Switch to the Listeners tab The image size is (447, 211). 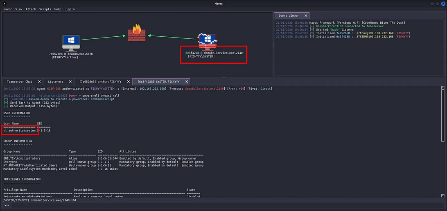coord(55,82)
